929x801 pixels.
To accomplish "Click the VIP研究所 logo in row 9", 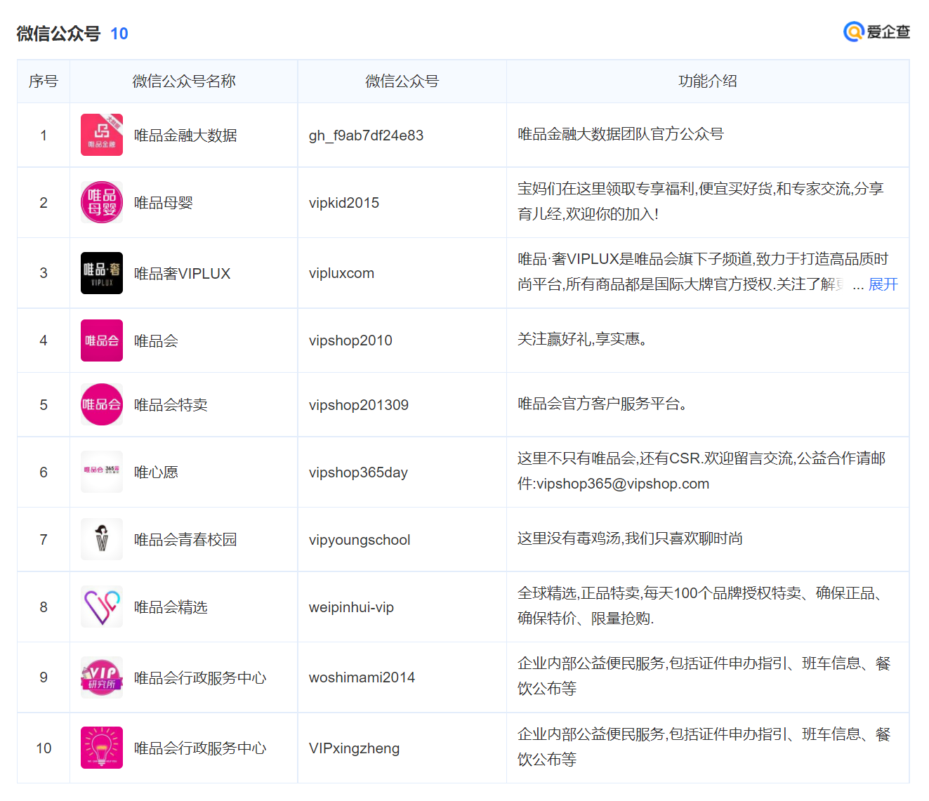I will [x=102, y=677].
